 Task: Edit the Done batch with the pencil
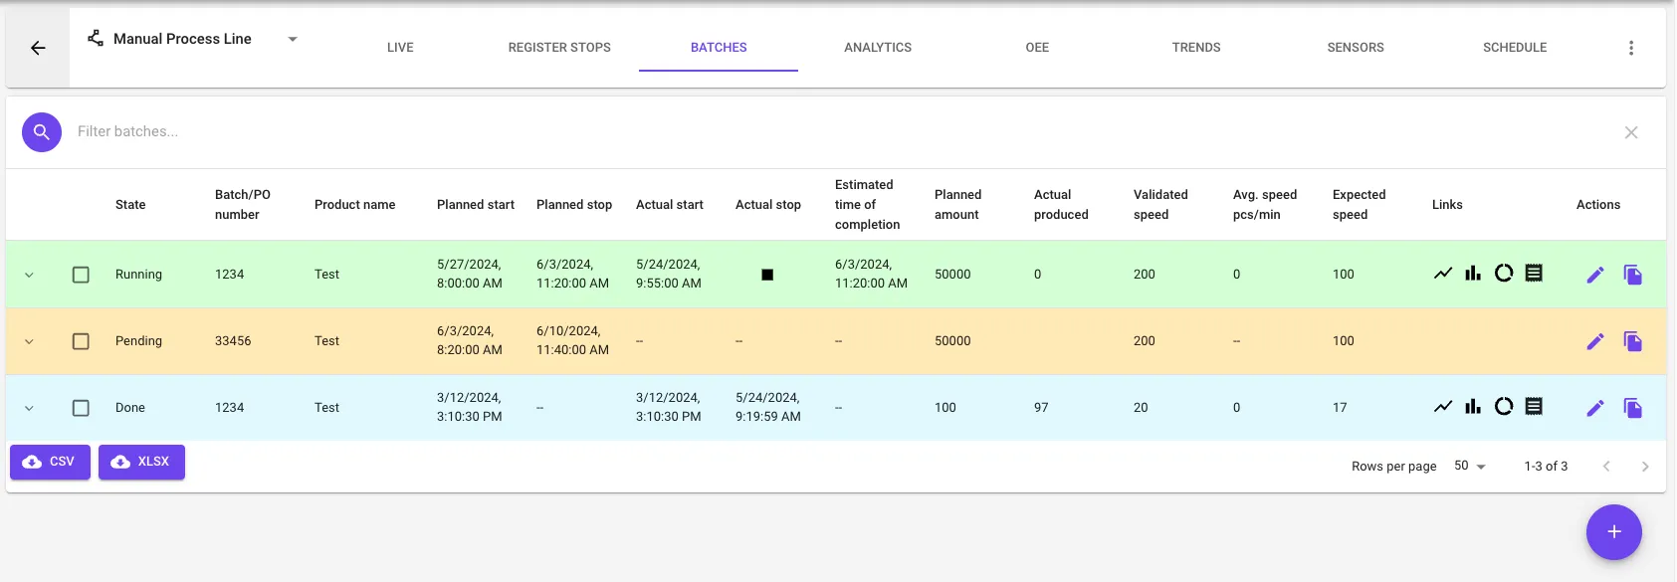coord(1595,408)
